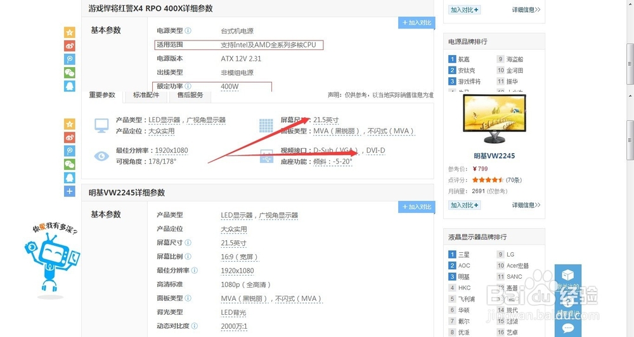Click the info icon beside 最佳分辨率 in 基本参数

[195, 270]
